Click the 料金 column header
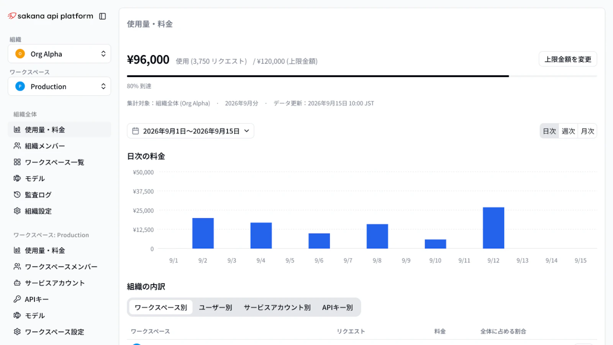 [x=440, y=331]
